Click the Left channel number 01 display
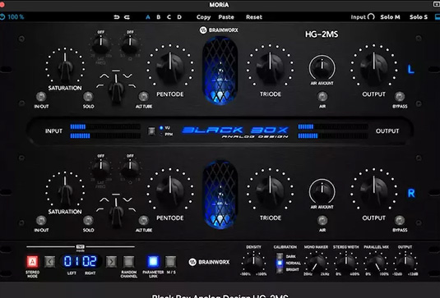This screenshot has height=298, width=440. click(72, 261)
